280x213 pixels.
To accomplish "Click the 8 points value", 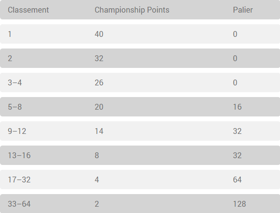I will 97,155.
